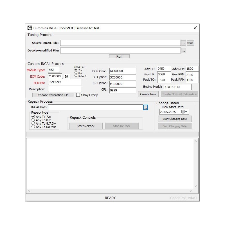Viewport: 225px width, 225px height.
Task: Click the Run button
Action: tap(119, 57)
